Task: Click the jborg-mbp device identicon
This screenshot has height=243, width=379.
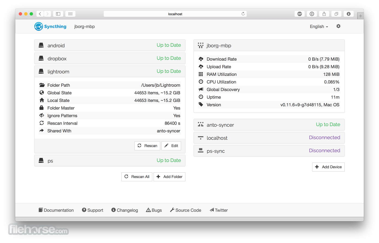Action: point(201,45)
